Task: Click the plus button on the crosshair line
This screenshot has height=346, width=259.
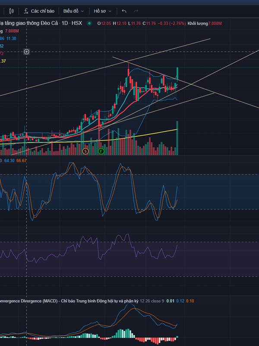Action: click(26, 52)
